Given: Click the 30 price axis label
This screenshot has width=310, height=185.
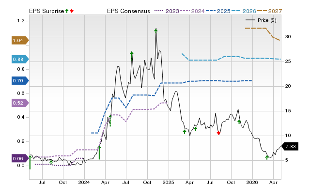Looking at the screenshot, I should pos(288,37).
